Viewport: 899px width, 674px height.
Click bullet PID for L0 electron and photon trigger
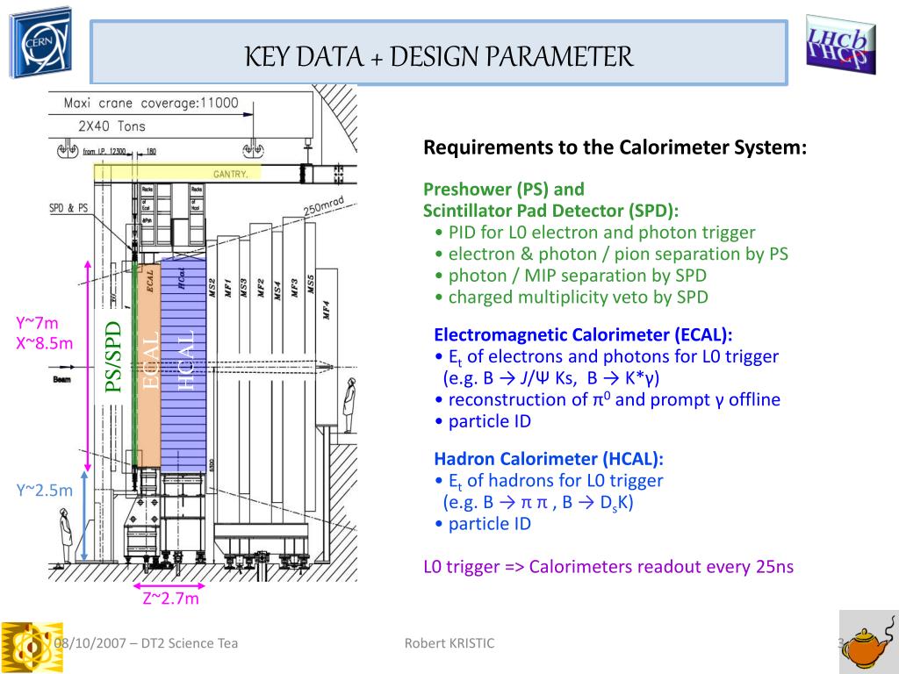[x=595, y=232]
